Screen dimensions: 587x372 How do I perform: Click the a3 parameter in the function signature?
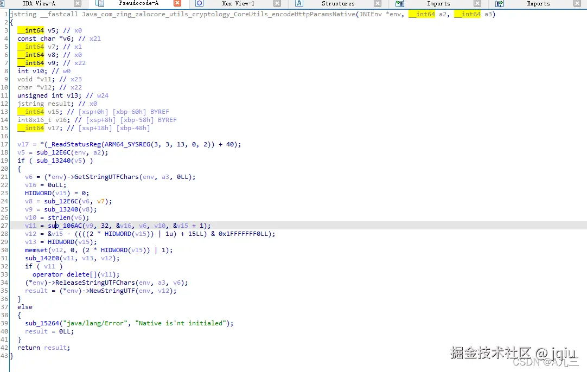pos(488,14)
